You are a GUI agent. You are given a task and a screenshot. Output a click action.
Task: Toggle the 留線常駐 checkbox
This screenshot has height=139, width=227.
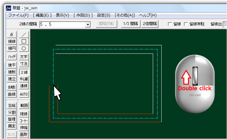[x=185, y=24]
